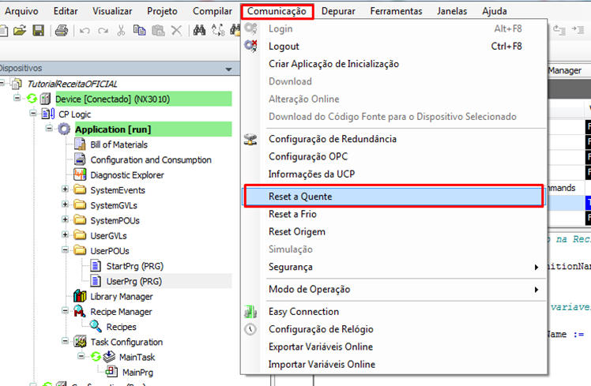Select Reset a Quente menu entry

(x=300, y=197)
